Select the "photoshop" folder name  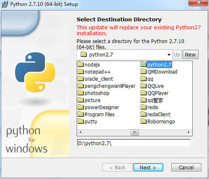[x=97, y=93]
